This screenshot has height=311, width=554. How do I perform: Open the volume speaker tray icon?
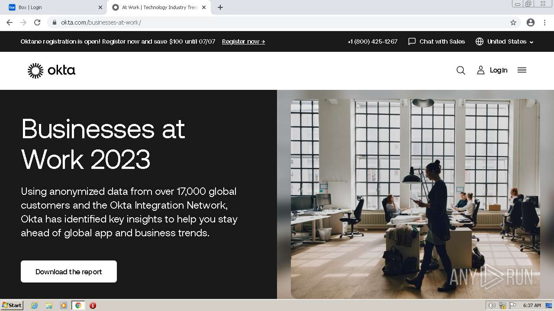pyautogui.click(x=492, y=305)
